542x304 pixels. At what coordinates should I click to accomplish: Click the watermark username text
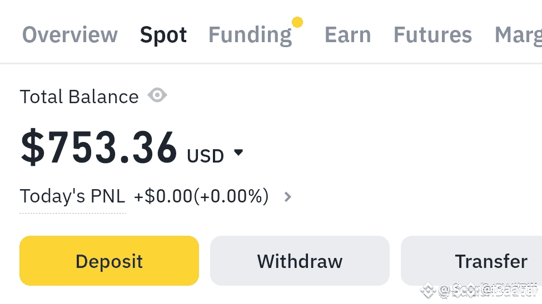click(x=488, y=290)
